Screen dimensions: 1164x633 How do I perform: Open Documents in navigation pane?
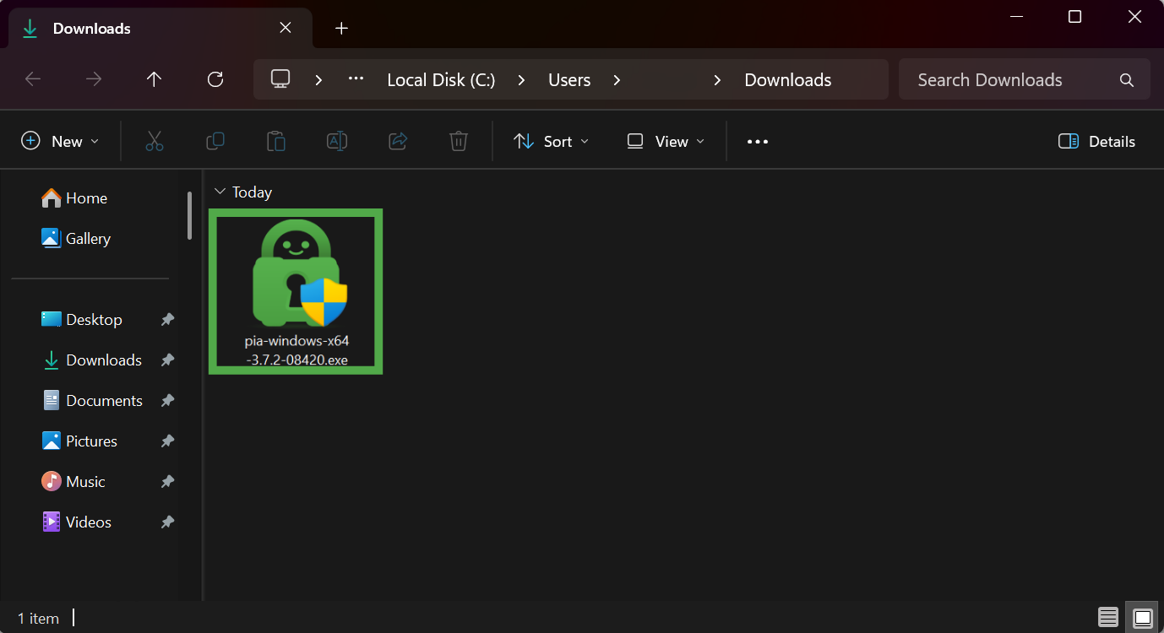(x=92, y=401)
